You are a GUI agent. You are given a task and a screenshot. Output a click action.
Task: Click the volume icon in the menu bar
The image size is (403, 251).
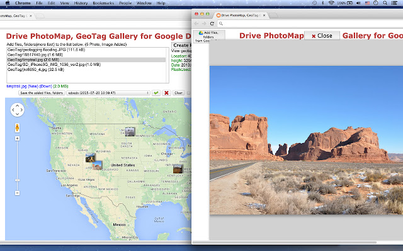point(358,3)
